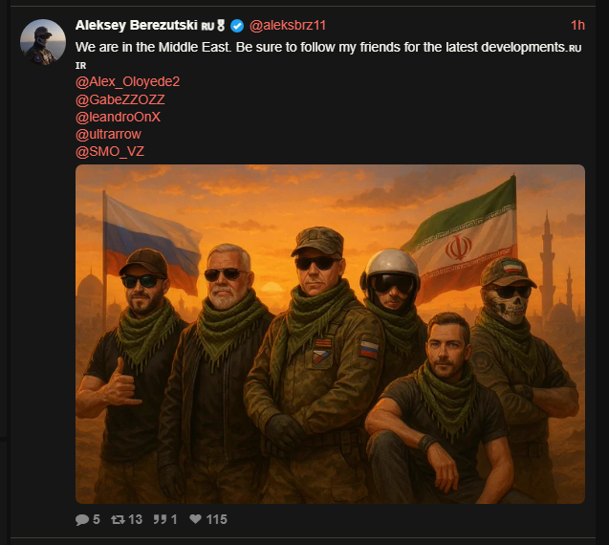609x545 pixels.
Task: Open the @leandroOnX mention
Action: pos(118,117)
